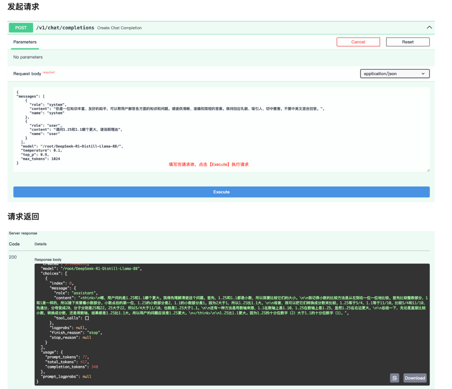
Task: Collapse the chat completions endpoint chevron
Action: [429, 28]
